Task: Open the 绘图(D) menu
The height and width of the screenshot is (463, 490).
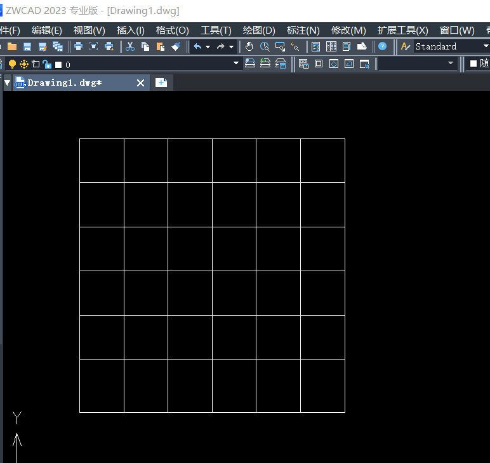Action: tap(259, 30)
